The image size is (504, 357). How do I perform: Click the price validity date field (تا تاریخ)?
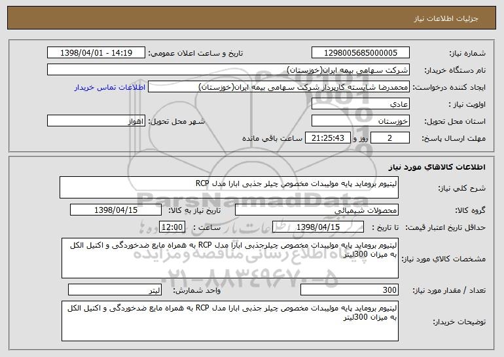(318, 227)
